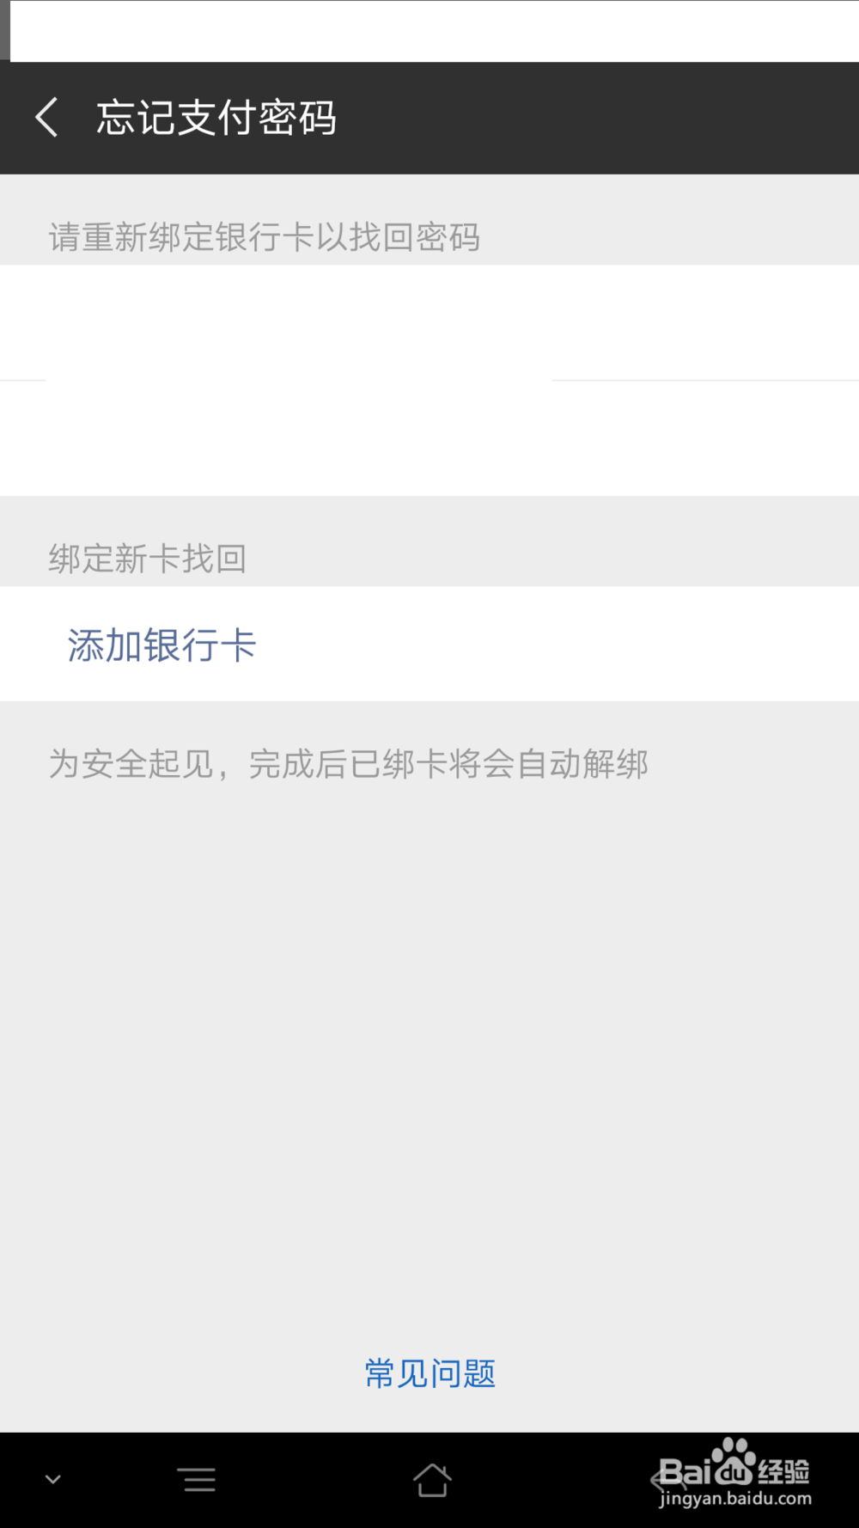Image resolution: width=859 pixels, height=1528 pixels.
Task: Hide navigation bar with down chevron
Action: coord(53,1480)
